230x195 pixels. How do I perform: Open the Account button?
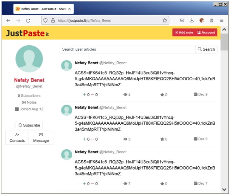coord(206,33)
